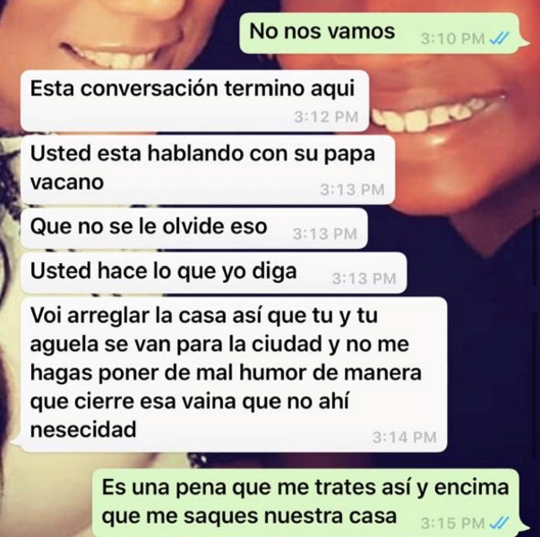Tap the blue read checkmarks at 3:15 PM

point(500,524)
